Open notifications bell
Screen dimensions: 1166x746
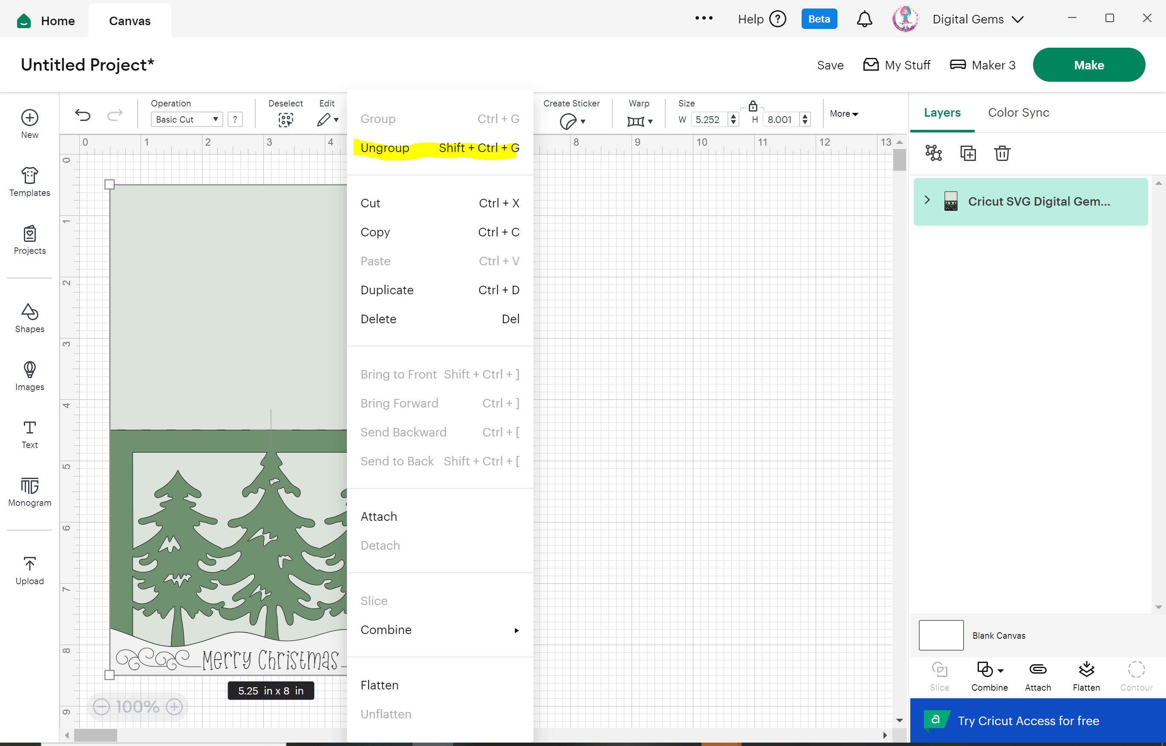(x=864, y=20)
